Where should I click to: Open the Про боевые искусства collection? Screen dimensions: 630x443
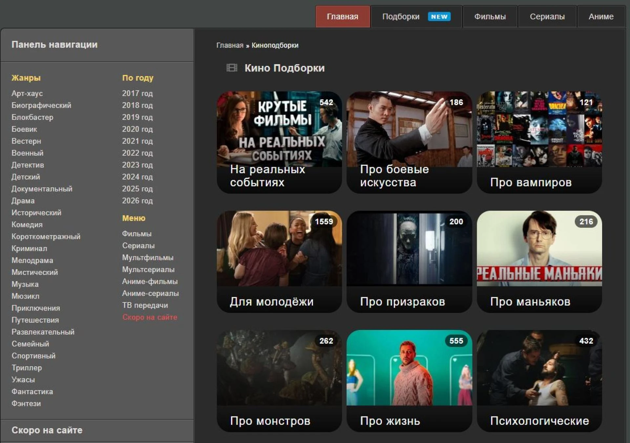coord(409,142)
